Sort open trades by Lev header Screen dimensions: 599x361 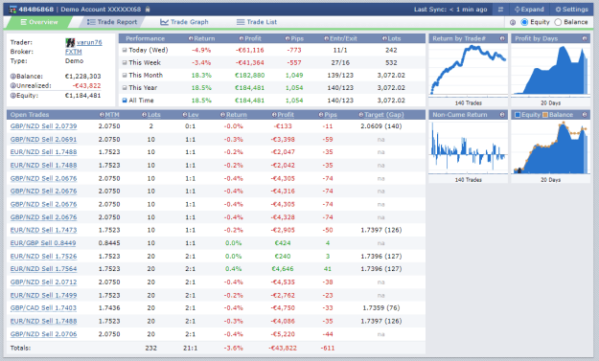click(x=194, y=115)
